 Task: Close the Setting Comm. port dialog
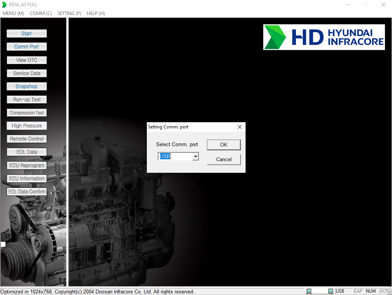point(239,127)
